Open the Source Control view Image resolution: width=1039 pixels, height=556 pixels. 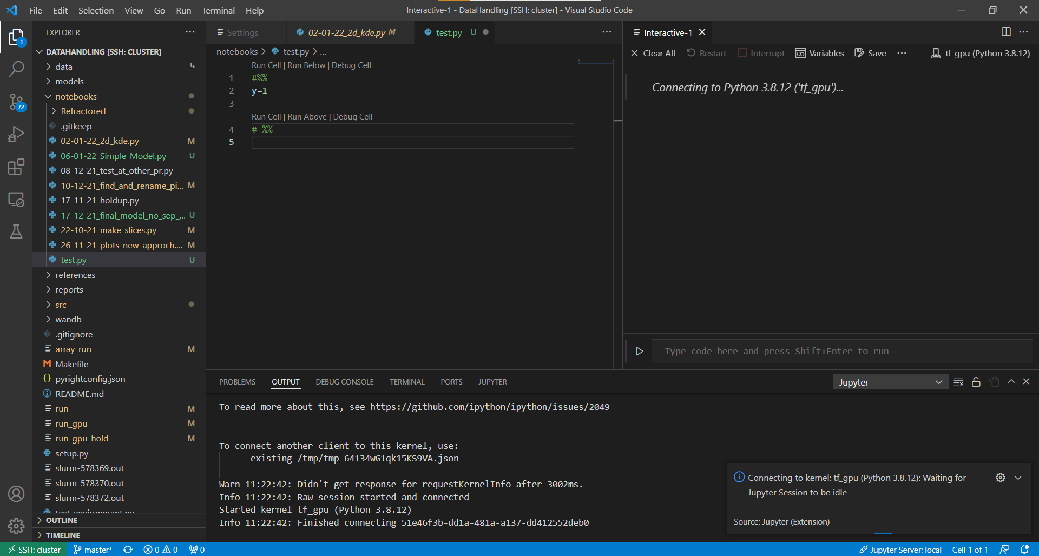(x=16, y=102)
